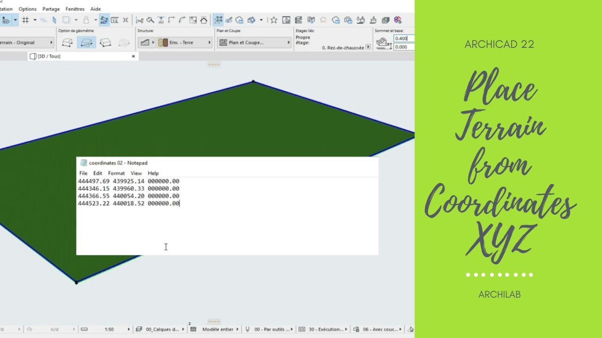The width and height of the screenshot is (602, 338).
Task: Click the Plan et Coupe button
Action: click(x=254, y=42)
